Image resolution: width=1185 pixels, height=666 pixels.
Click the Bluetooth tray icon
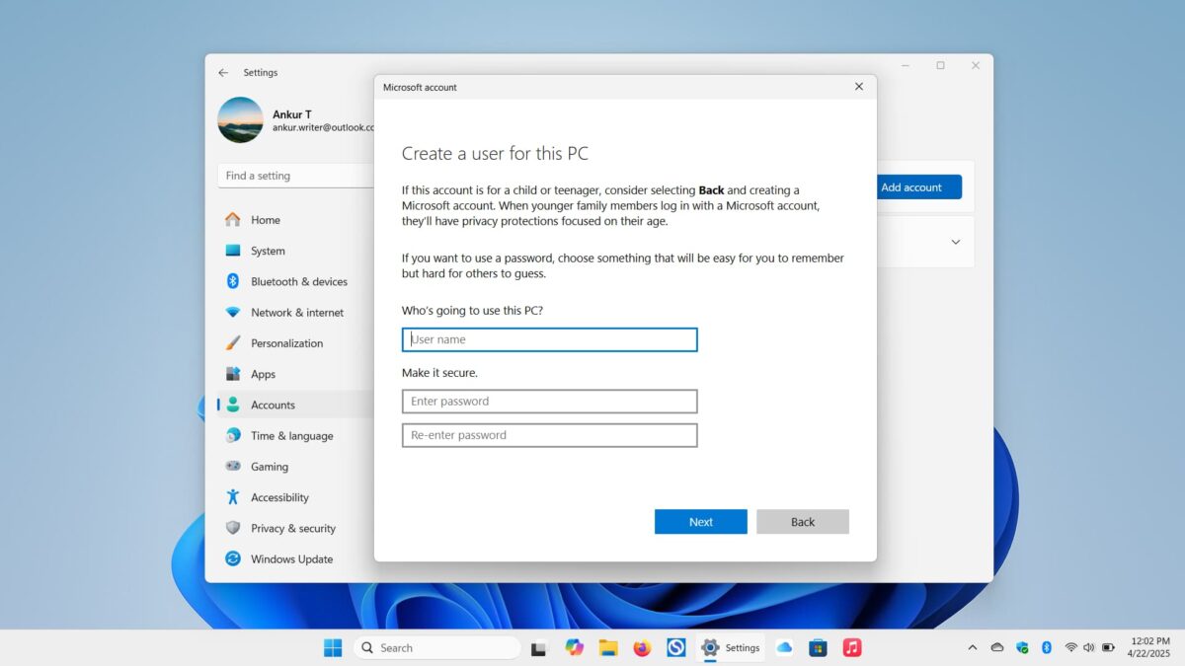click(1047, 647)
